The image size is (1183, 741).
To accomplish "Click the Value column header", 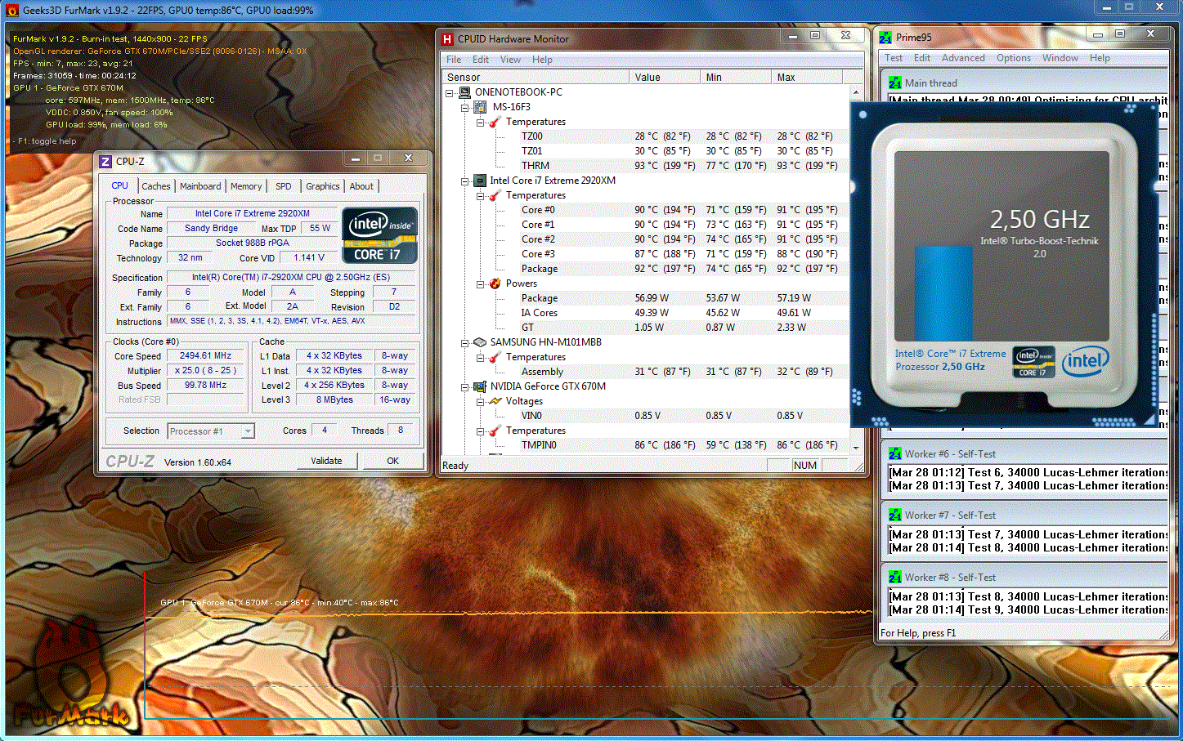I will tap(665, 77).
